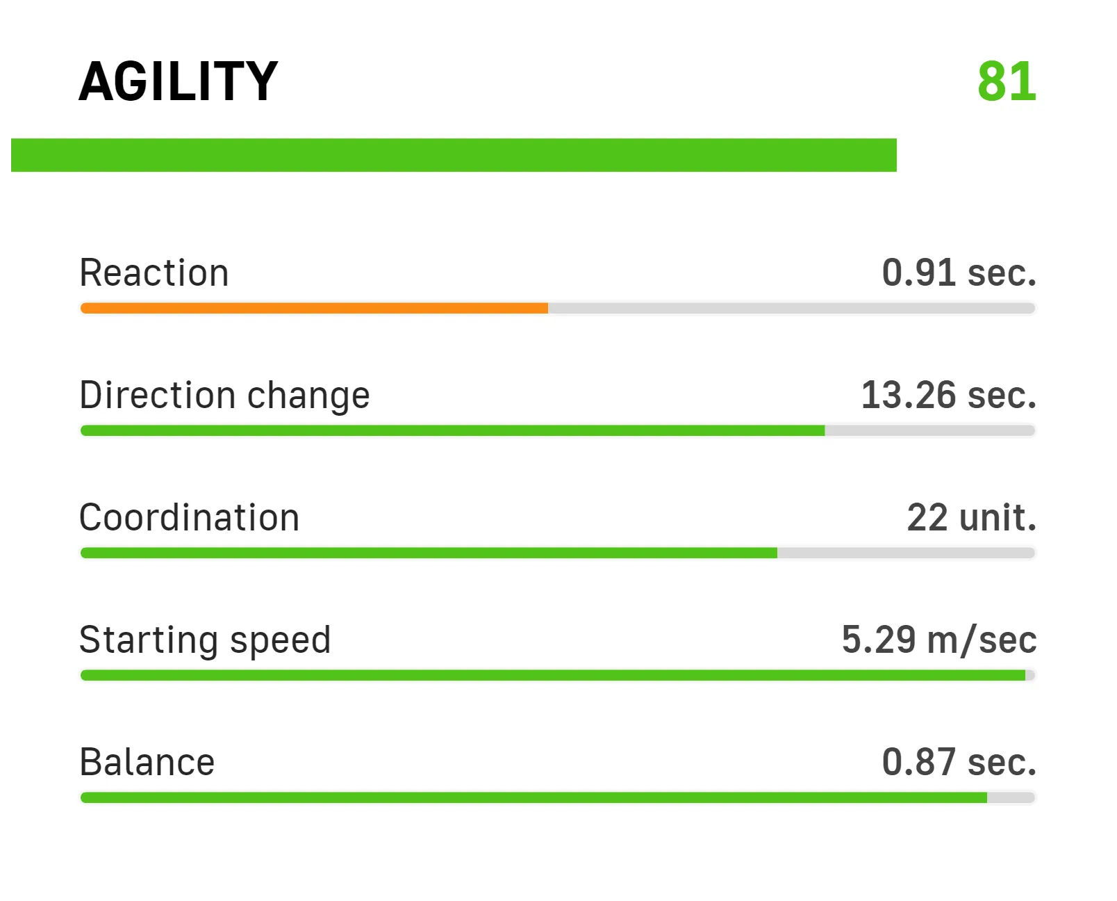The height and width of the screenshot is (901, 1117).
Task: Click the large green agility progress bar
Action: (x=453, y=155)
